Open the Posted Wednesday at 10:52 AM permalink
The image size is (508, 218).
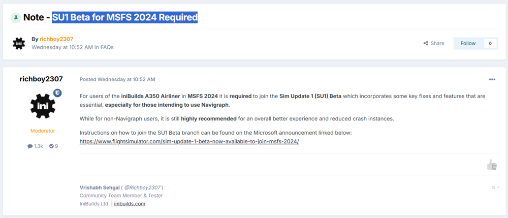(117, 79)
